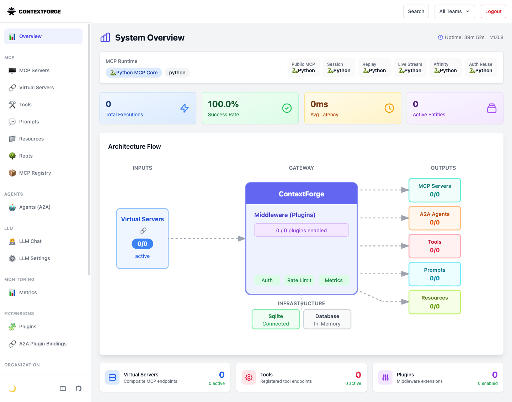The height and width of the screenshot is (402, 512).
Task: Open the Overview page
Action: pyautogui.click(x=43, y=36)
